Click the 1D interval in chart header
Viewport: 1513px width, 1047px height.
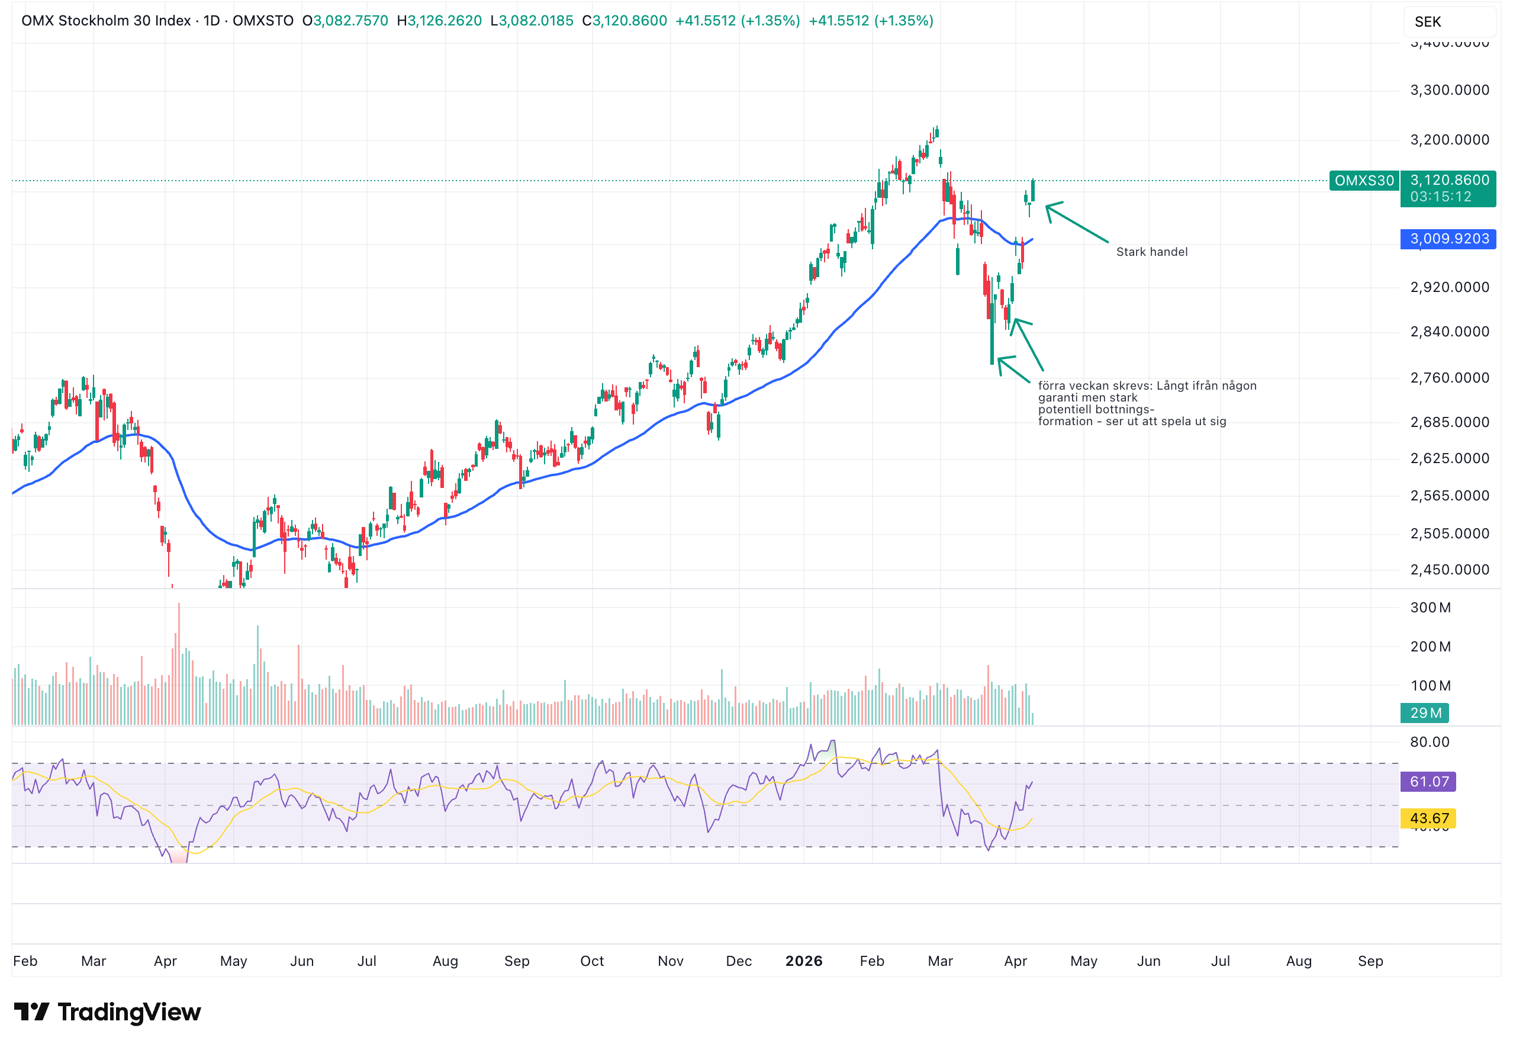211,20
